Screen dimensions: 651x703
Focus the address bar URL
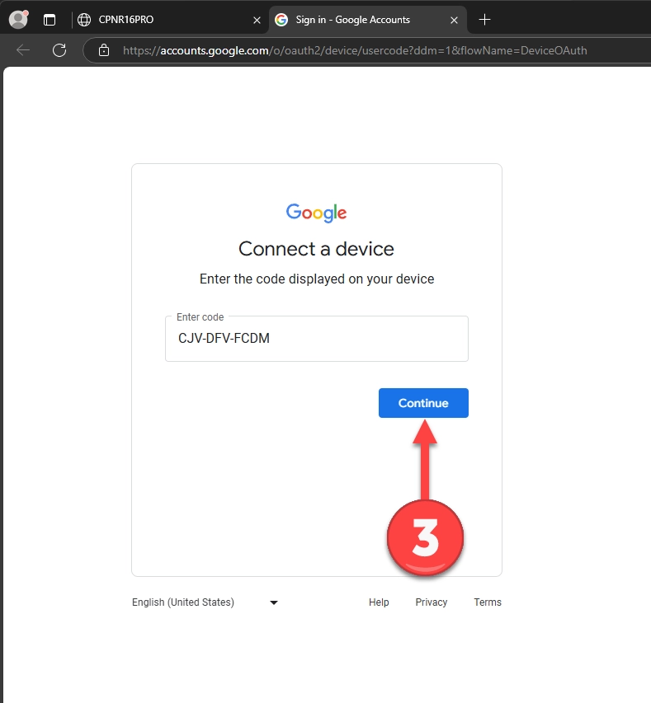click(355, 50)
